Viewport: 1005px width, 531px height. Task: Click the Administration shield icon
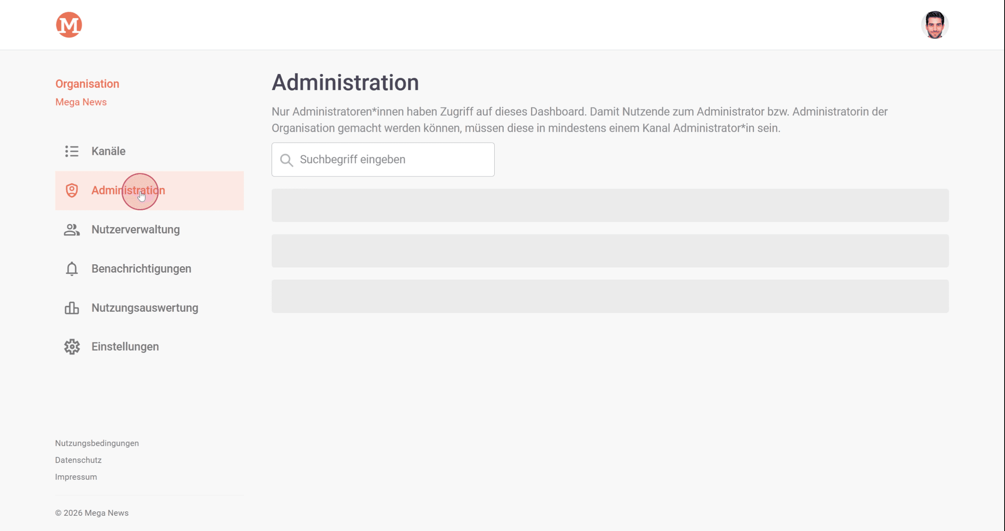click(x=72, y=191)
